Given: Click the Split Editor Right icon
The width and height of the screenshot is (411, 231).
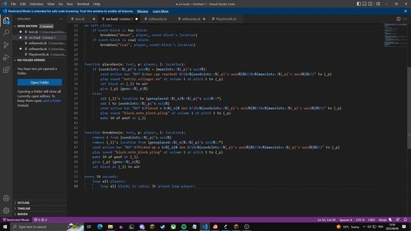Looking at the screenshot, I should [x=398, y=19].
